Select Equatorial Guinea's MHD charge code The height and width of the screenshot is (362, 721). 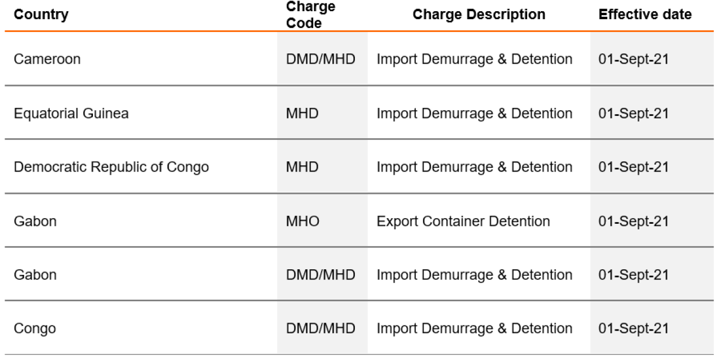302,113
